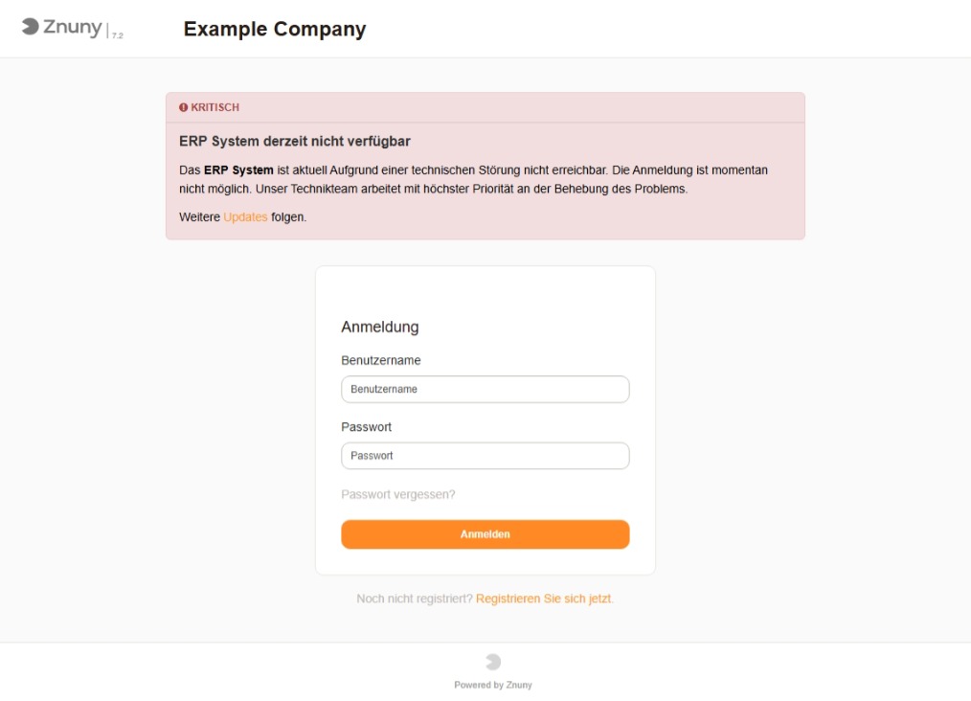
Task: Open the Passwort vergessen link
Action: click(399, 494)
